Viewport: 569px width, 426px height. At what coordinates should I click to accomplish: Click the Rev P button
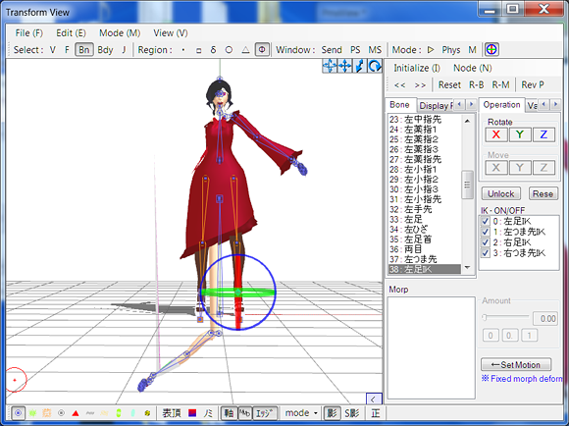tap(533, 85)
